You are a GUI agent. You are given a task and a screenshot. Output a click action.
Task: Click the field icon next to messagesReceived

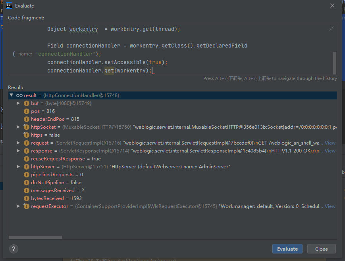coord(27,191)
